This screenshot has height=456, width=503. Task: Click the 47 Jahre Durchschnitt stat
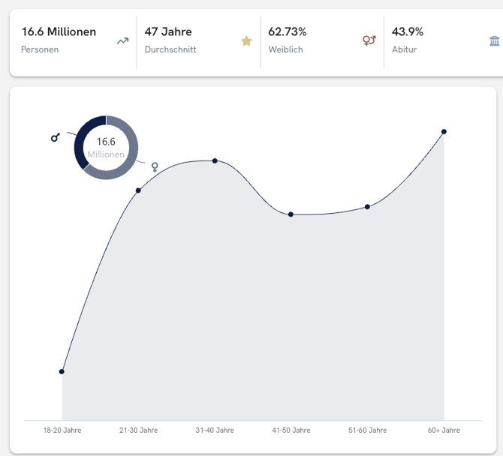pyautogui.click(x=169, y=40)
